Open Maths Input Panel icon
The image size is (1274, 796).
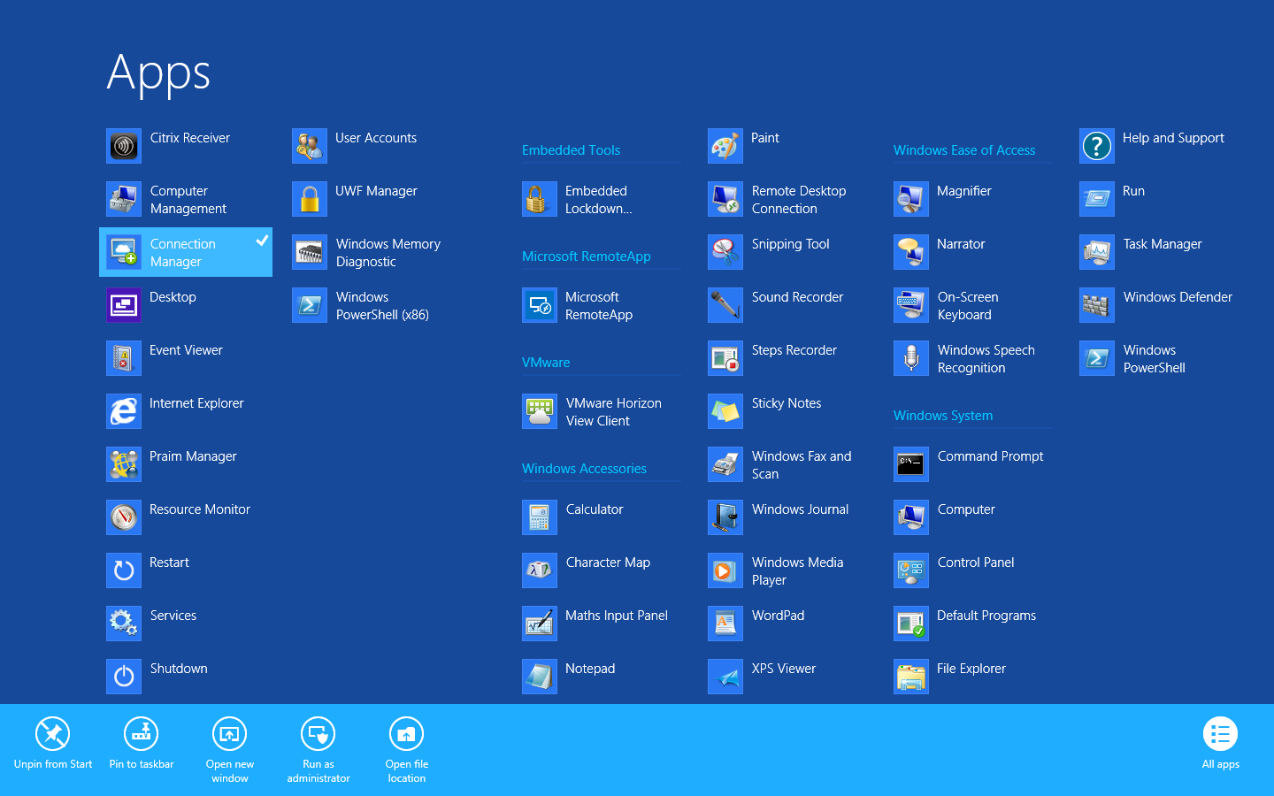pyautogui.click(x=540, y=624)
